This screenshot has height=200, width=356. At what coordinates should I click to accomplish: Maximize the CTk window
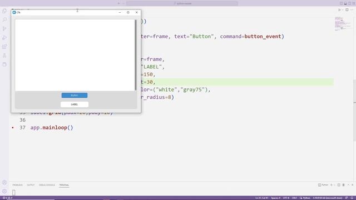(128, 12)
